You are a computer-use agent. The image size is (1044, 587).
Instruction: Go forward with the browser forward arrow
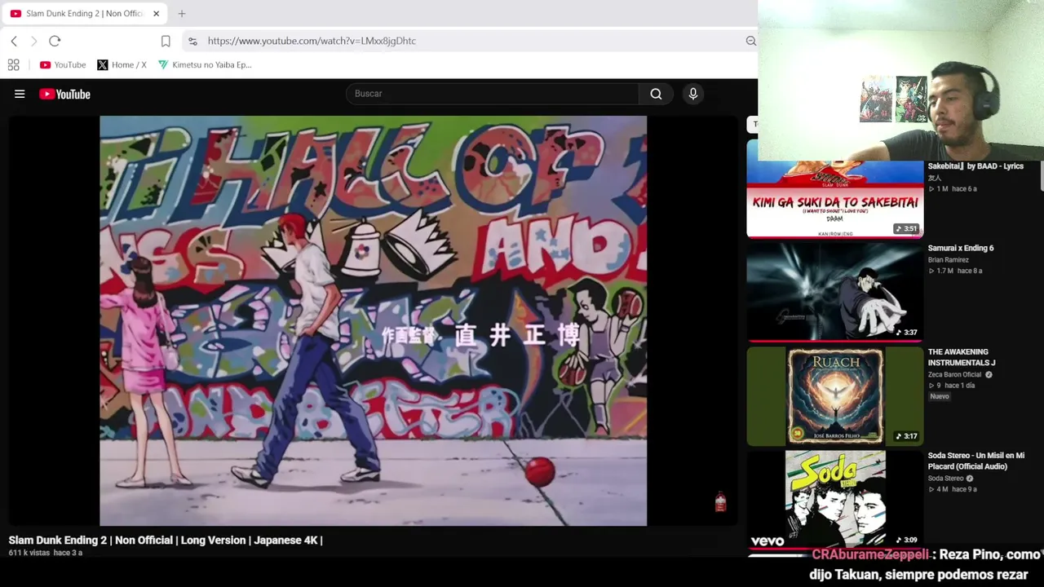33,41
